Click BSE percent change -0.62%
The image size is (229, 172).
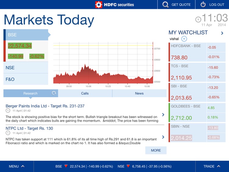pyautogui.click(x=37, y=56)
